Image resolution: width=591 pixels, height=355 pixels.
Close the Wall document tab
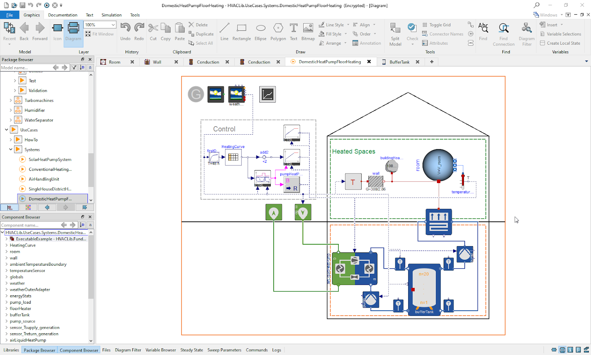pyautogui.click(x=176, y=62)
